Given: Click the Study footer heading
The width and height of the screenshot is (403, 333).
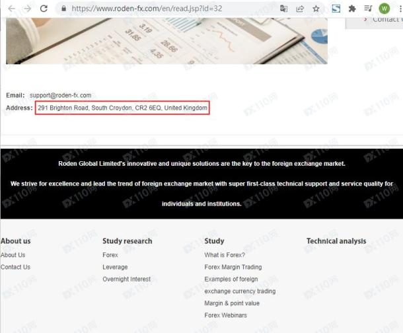Looking at the screenshot, I should 214,241.
